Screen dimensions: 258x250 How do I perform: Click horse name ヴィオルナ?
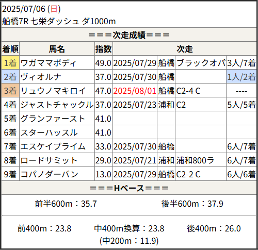[x=41, y=77]
